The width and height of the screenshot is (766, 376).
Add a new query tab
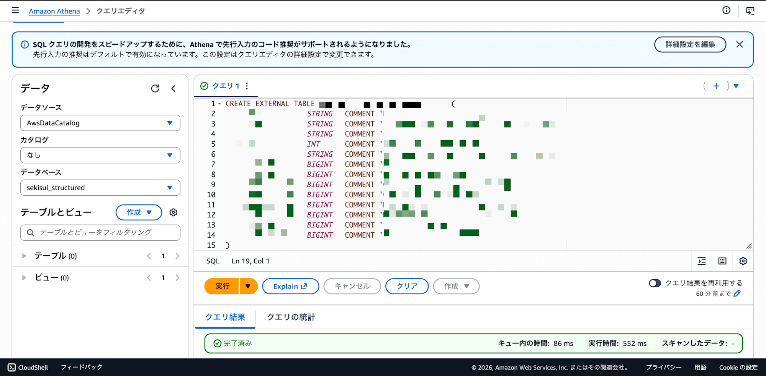[x=716, y=86]
